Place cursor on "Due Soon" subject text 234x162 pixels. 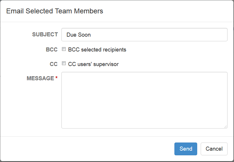(x=79, y=35)
